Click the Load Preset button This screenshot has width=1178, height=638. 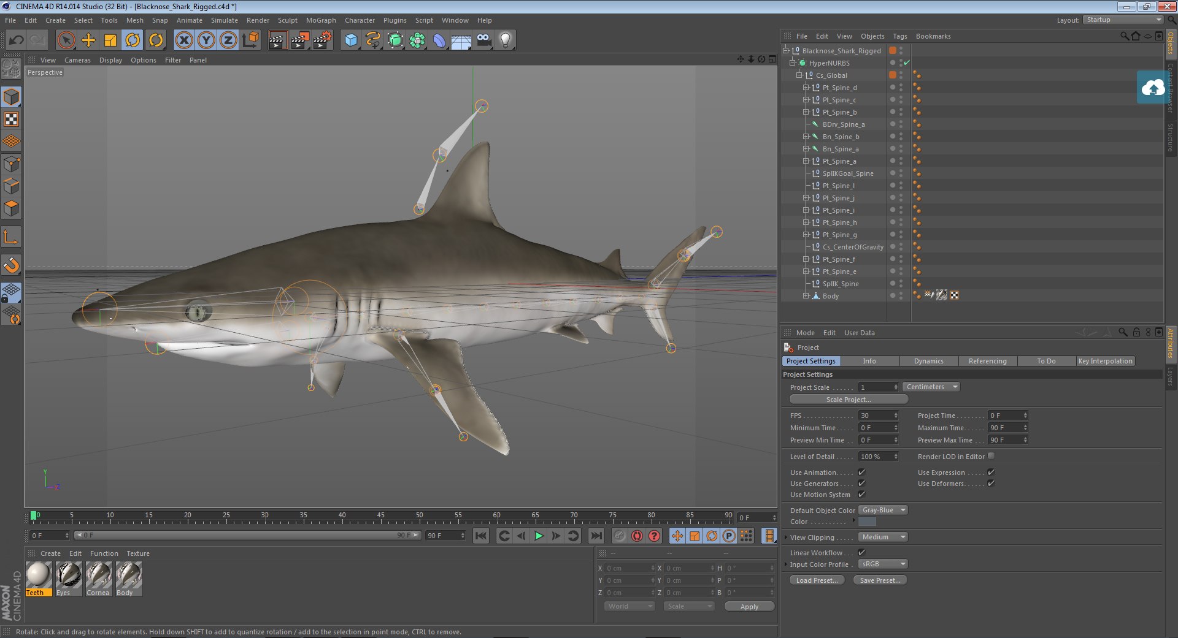[x=817, y=580]
